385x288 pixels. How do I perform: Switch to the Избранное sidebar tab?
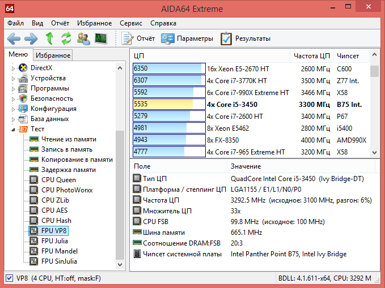(53, 55)
